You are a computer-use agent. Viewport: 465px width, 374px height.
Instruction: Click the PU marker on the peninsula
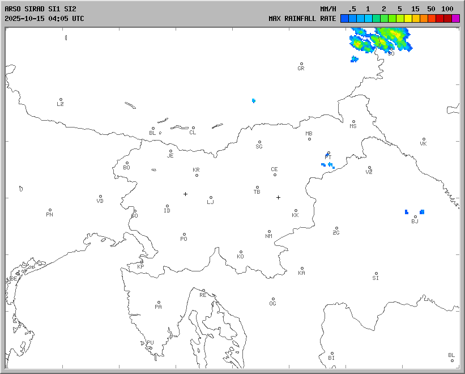(143, 342)
